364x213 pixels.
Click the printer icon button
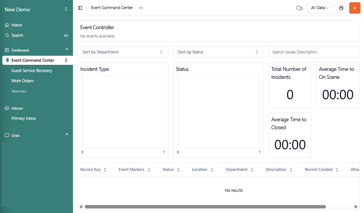[341, 8]
